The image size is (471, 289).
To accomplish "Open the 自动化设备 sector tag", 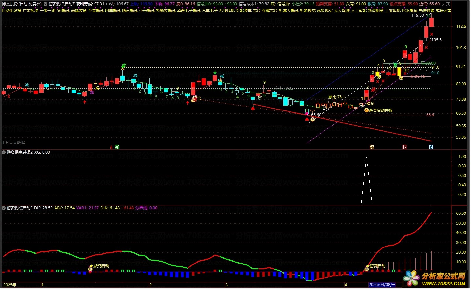I will point(11,11).
